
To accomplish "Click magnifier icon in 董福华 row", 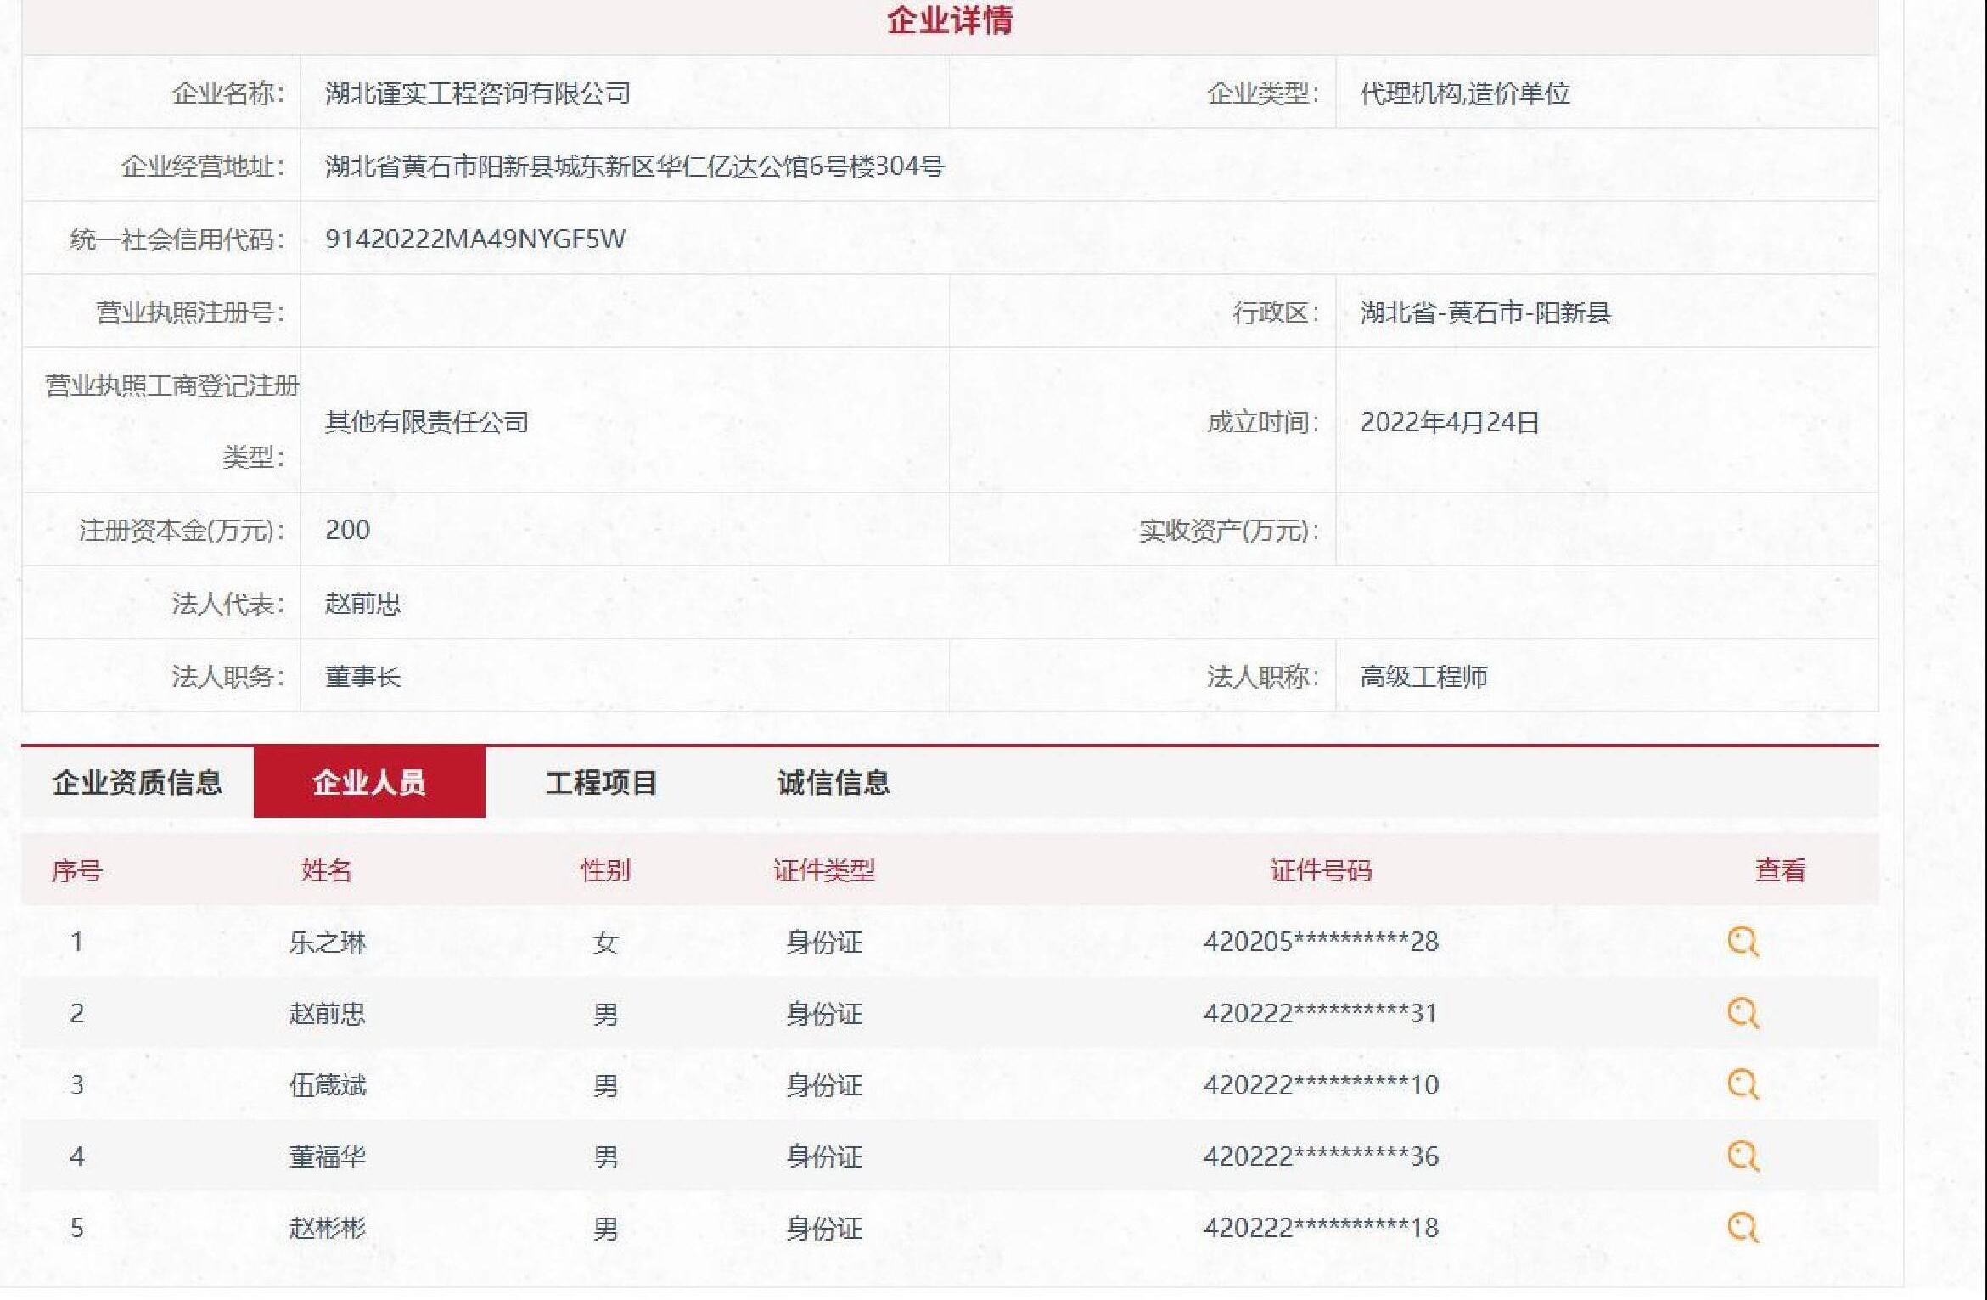I will [1743, 1156].
